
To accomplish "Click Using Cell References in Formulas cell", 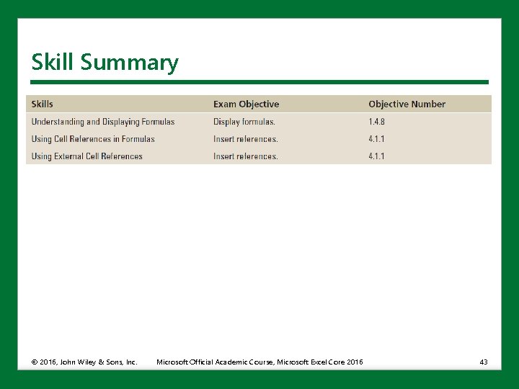I will pyautogui.click(x=93, y=139).
